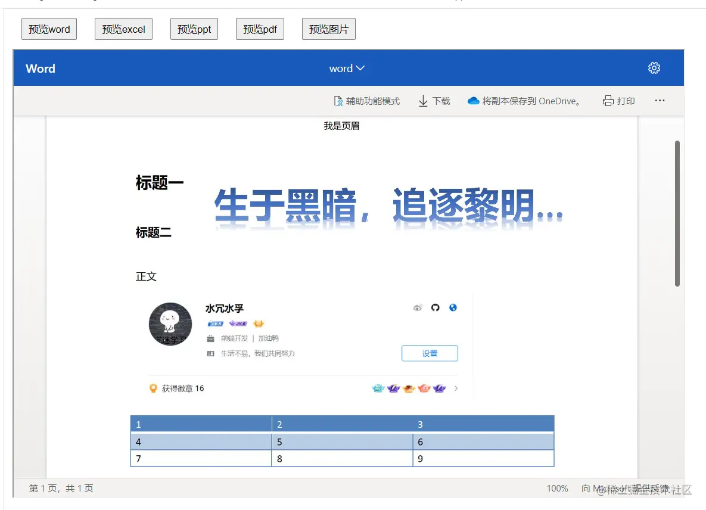The height and width of the screenshot is (510, 706).
Task: Click the 预览pdf button
Action: click(260, 29)
